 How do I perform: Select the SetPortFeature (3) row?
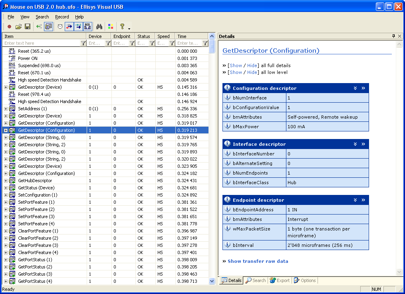[36, 217]
